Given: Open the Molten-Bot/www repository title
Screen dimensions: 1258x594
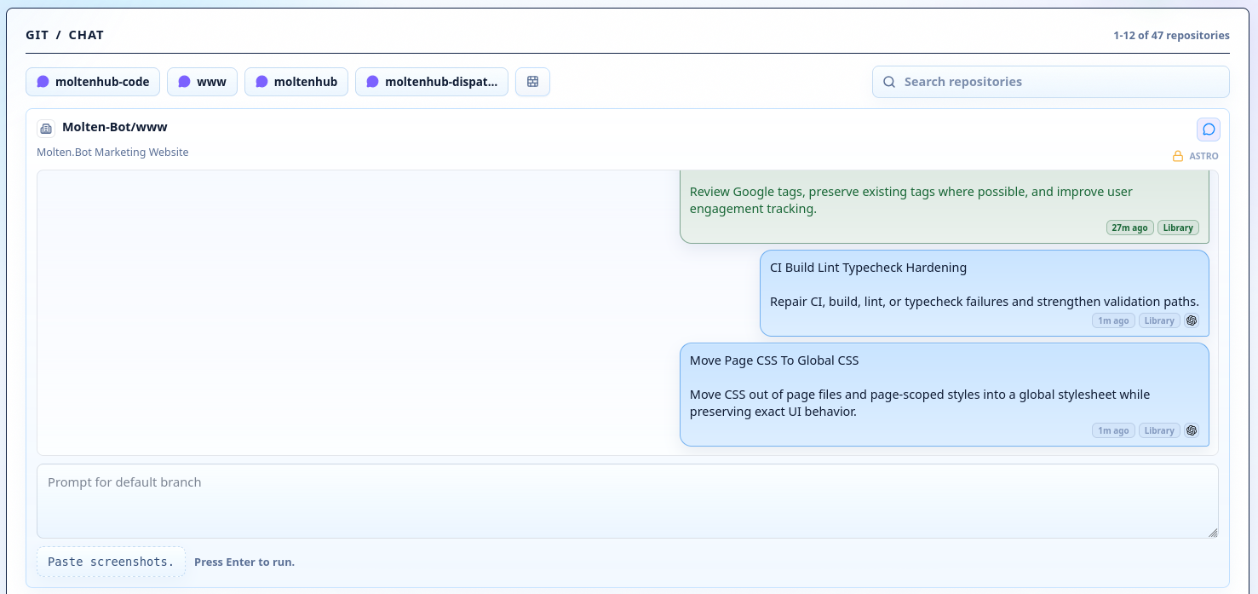Looking at the screenshot, I should pos(115,127).
